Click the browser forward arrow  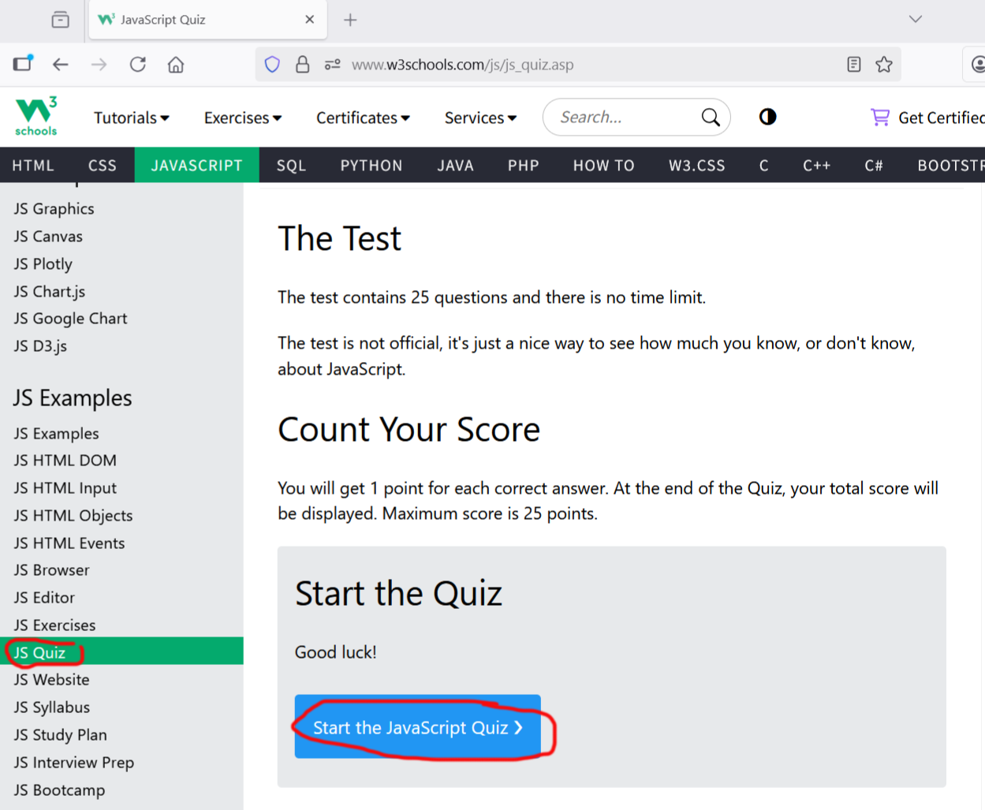(99, 65)
